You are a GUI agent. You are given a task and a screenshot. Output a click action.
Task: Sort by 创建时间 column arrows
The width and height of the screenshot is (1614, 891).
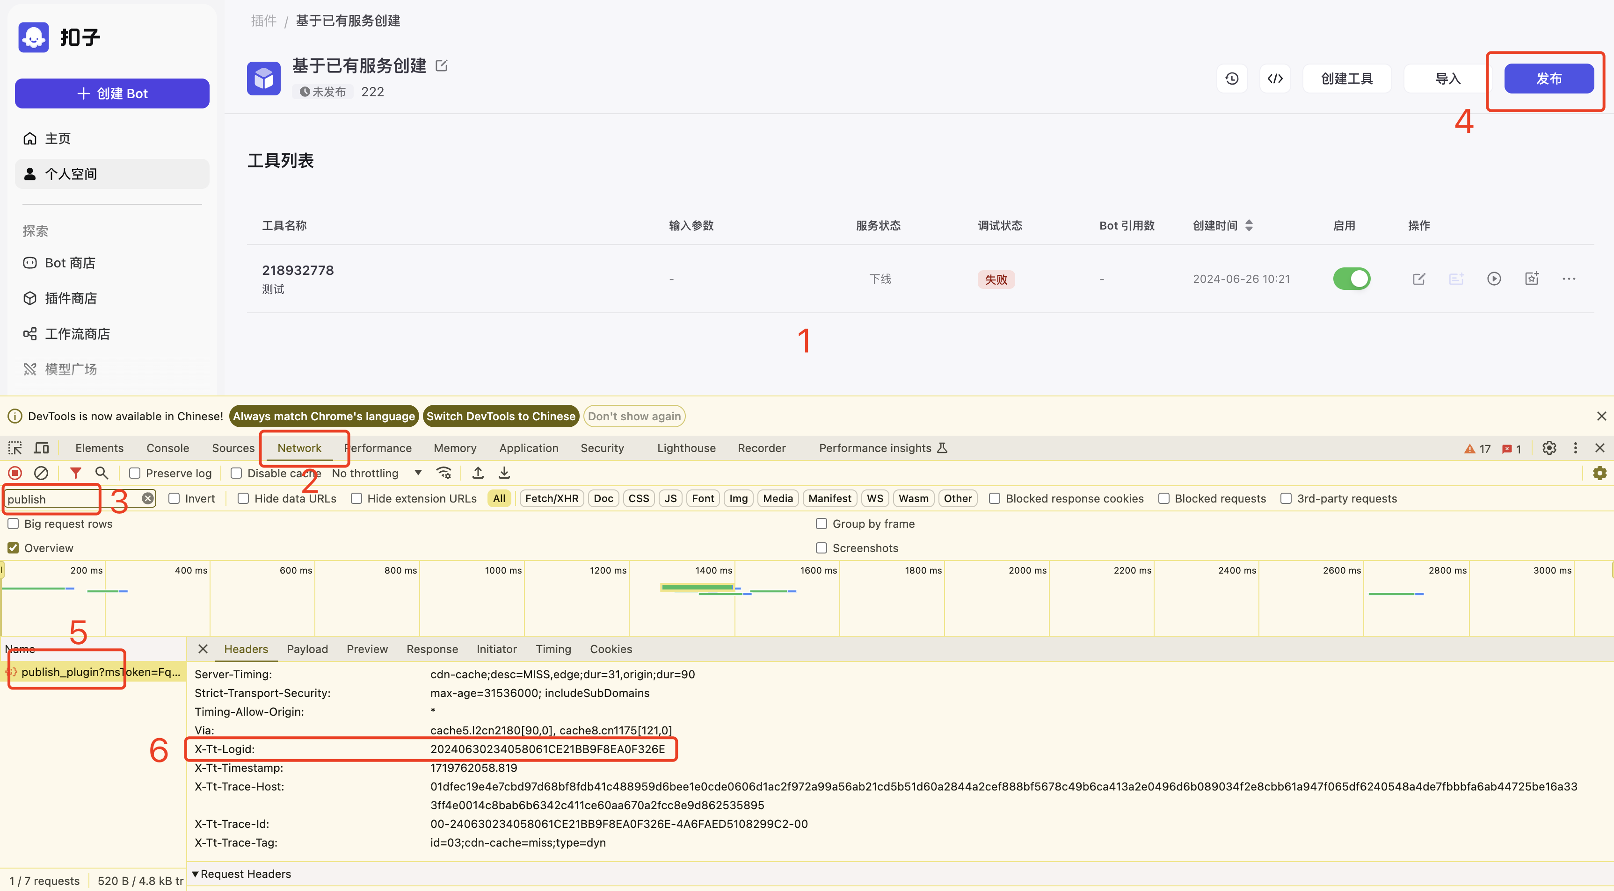tap(1249, 225)
